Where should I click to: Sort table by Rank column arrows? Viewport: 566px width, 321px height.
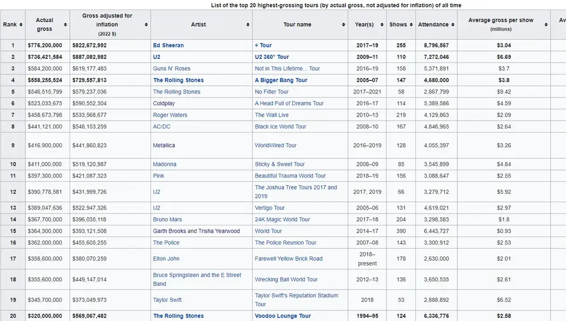click(21, 24)
